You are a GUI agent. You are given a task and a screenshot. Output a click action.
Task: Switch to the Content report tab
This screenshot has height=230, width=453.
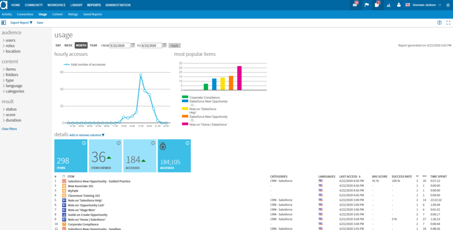pyautogui.click(x=57, y=14)
